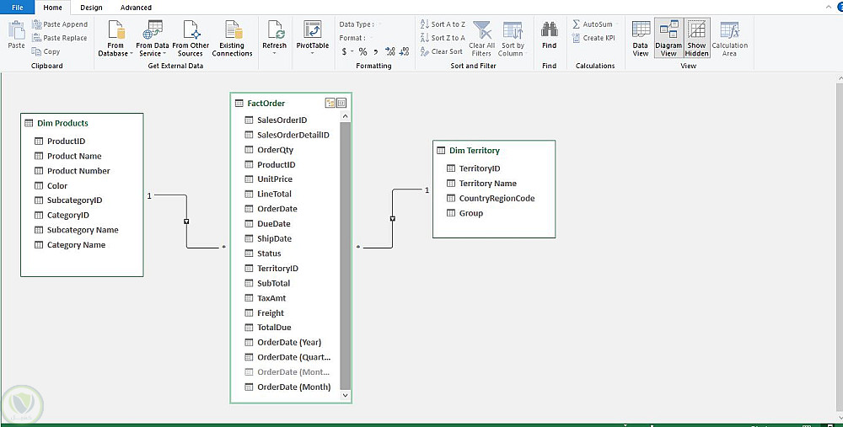Click the Products-to-FactOrder relationship arrow
Viewport: 843px width, 427px height.
(x=186, y=222)
